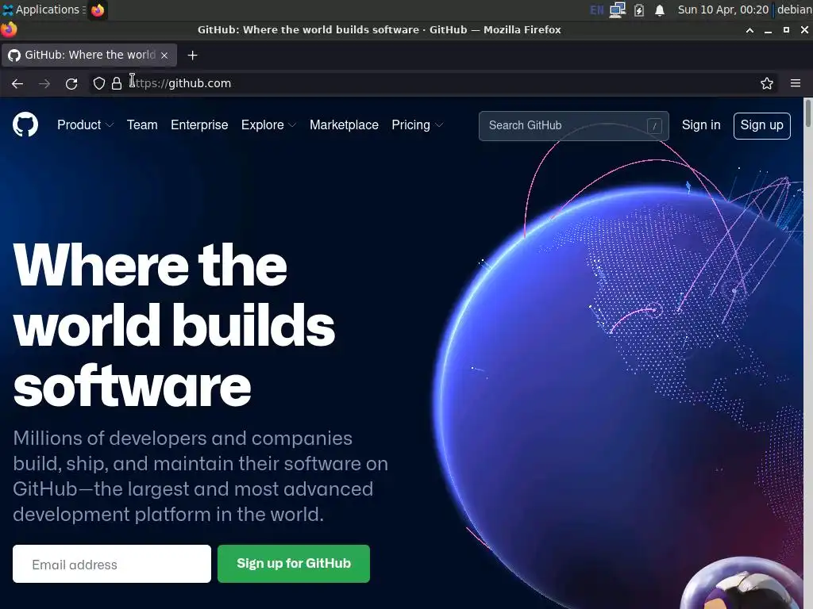Open the Applications menu
The height and width of the screenshot is (609, 813).
pyautogui.click(x=43, y=10)
